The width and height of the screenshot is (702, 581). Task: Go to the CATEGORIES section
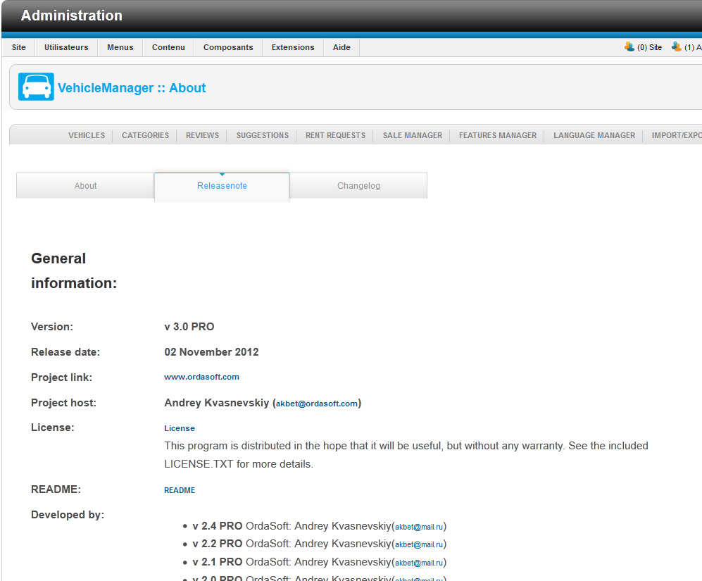point(146,135)
